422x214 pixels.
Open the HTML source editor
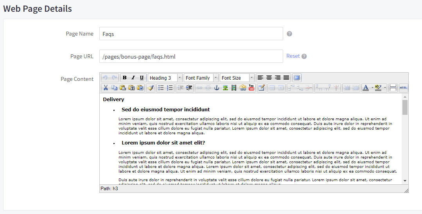coord(403,88)
